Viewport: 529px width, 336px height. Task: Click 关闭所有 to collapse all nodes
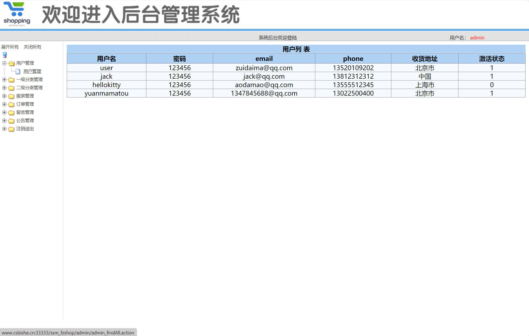[x=32, y=47]
